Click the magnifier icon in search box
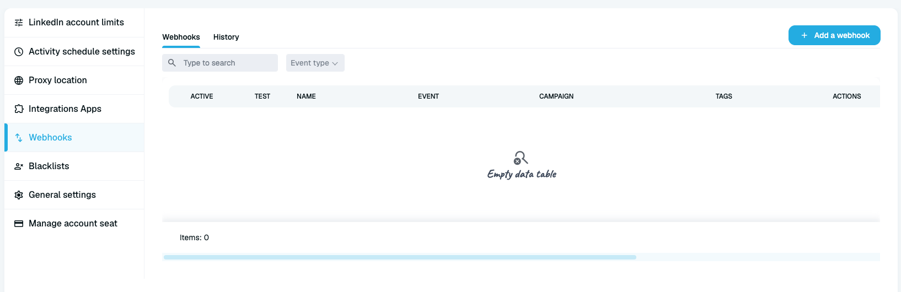 point(172,63)
